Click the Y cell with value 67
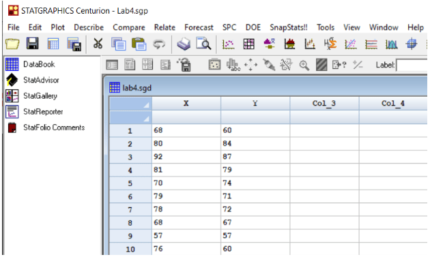The image size is (430, 257). (x=255, y=222)
